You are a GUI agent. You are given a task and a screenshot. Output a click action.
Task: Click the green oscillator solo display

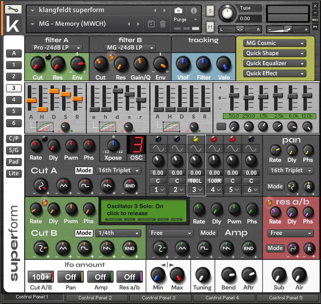pos(144,209)
